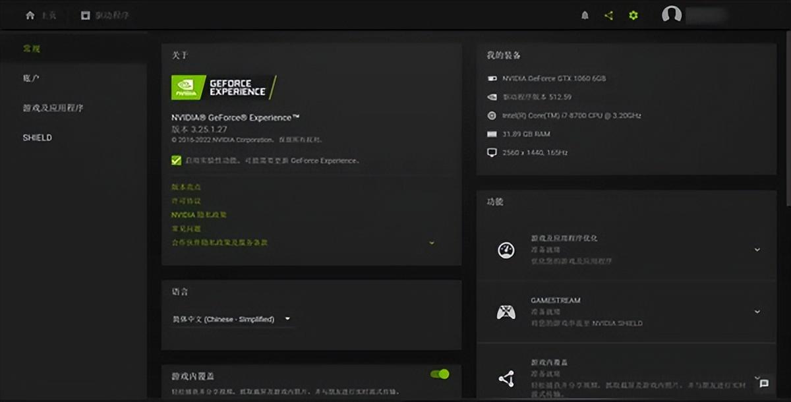791x402 pixels.
Task: Select 账户 (Account) in the sidebar
Action: click(32, 78)
